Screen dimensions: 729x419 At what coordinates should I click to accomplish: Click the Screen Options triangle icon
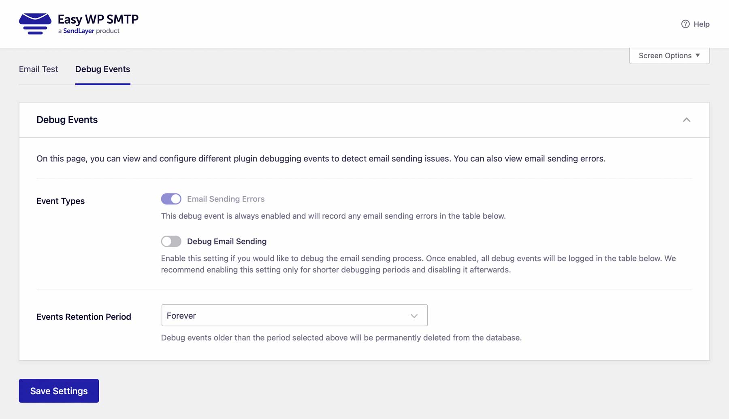click(698, 55)
